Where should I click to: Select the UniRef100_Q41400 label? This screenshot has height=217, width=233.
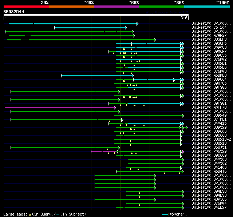coord(209,168)
